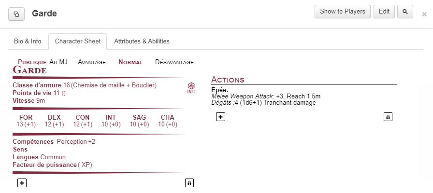Select Normal roll mode
Viewport: 433px width, 193px height.
(x=130, y=62)
